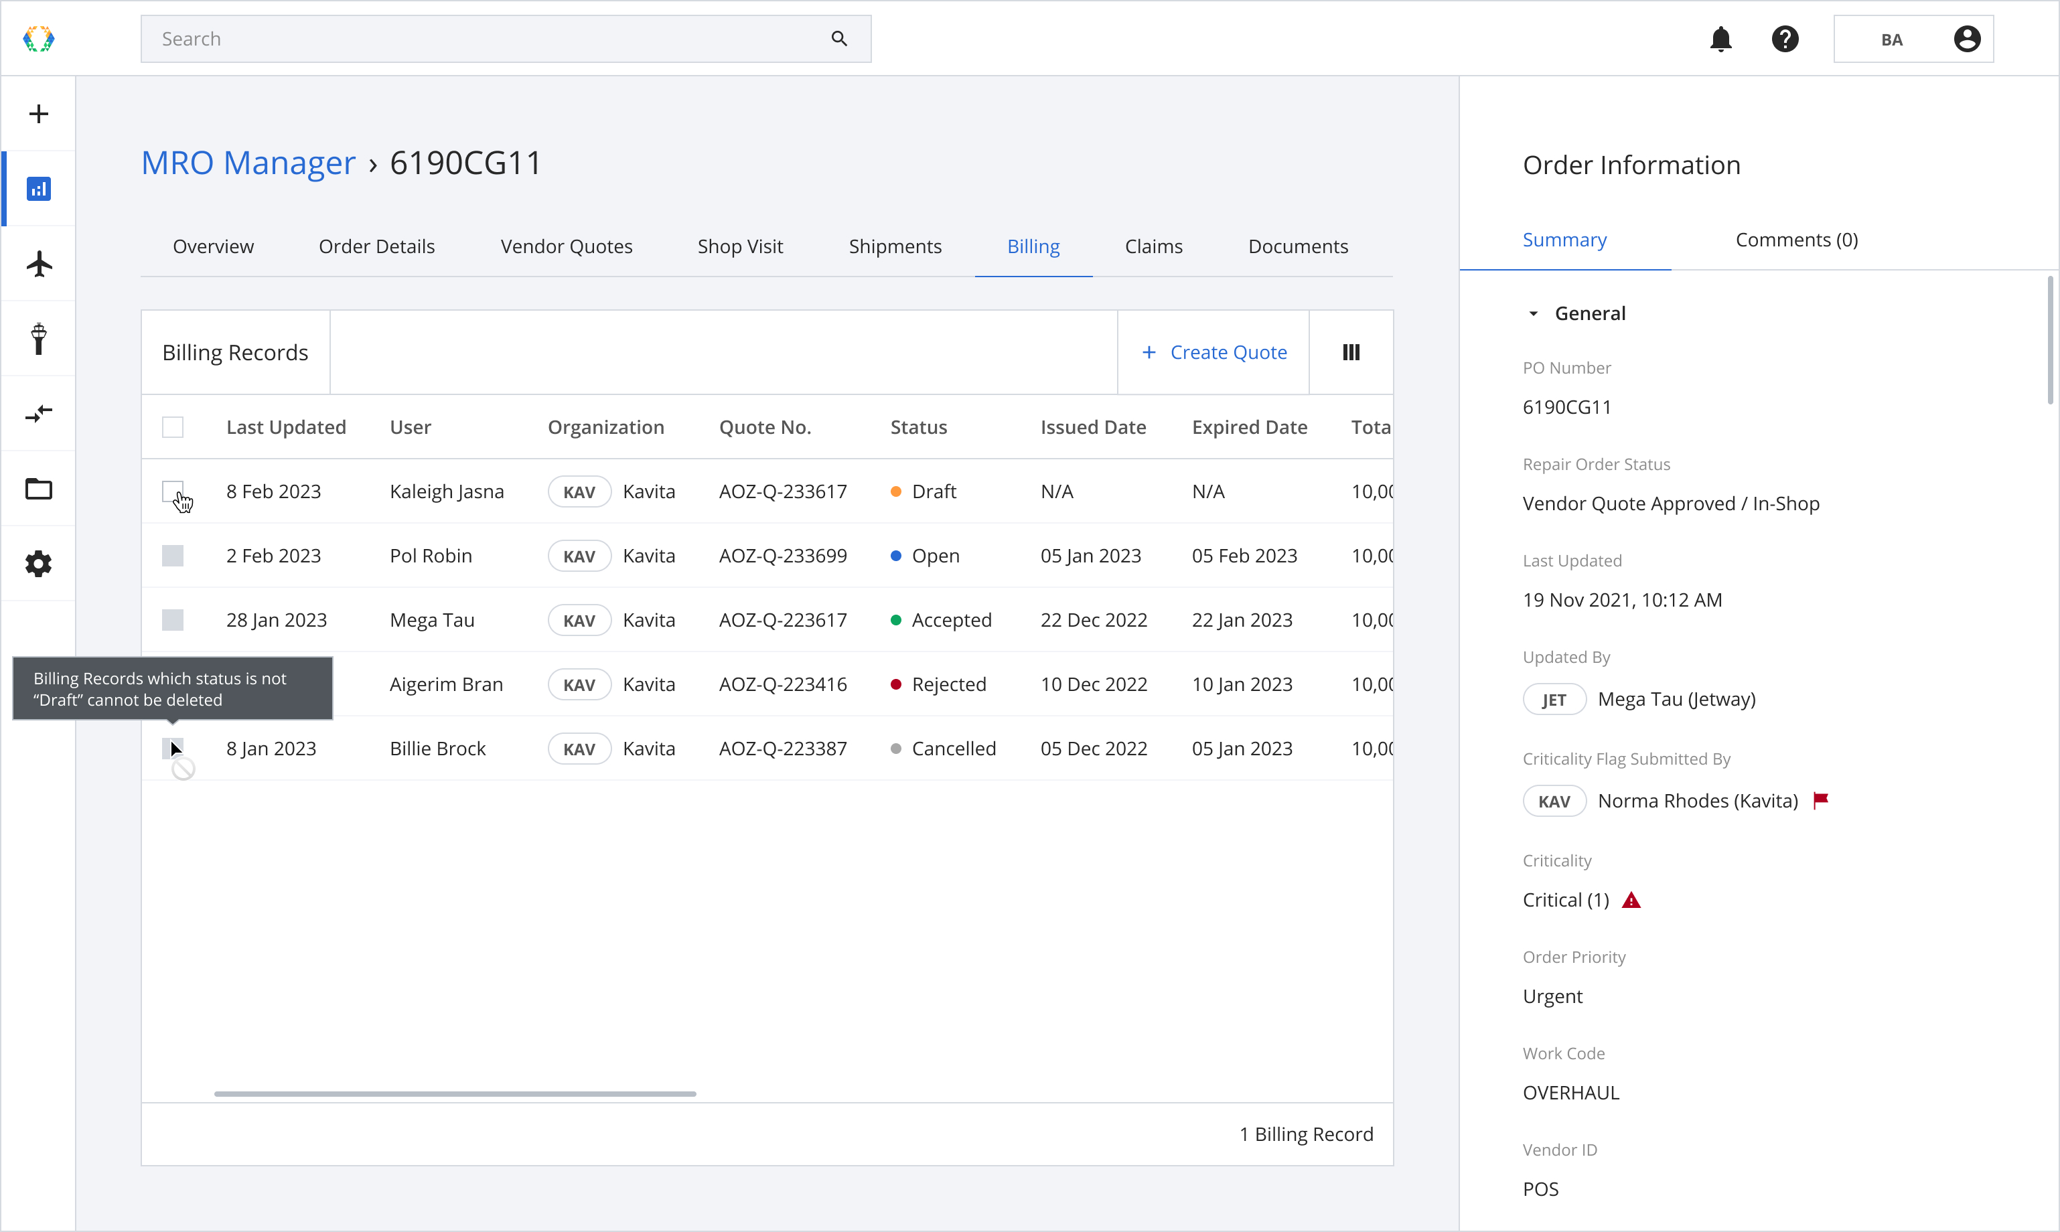Screen dimensions: 2060x1232
Task: Click the orange Draft status dot
Action: [896, 491]
